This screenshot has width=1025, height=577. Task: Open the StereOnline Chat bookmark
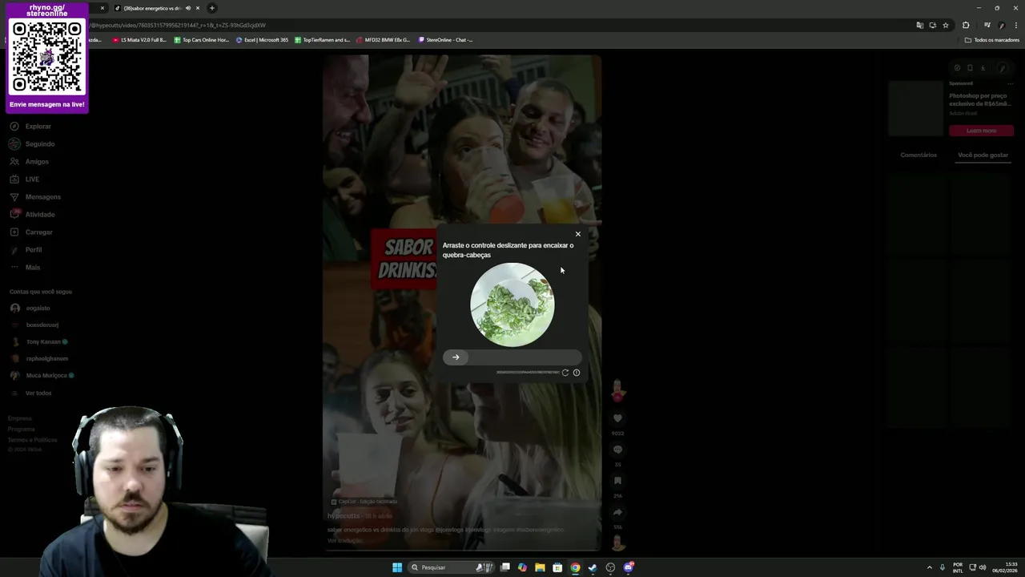coord(445,40)
